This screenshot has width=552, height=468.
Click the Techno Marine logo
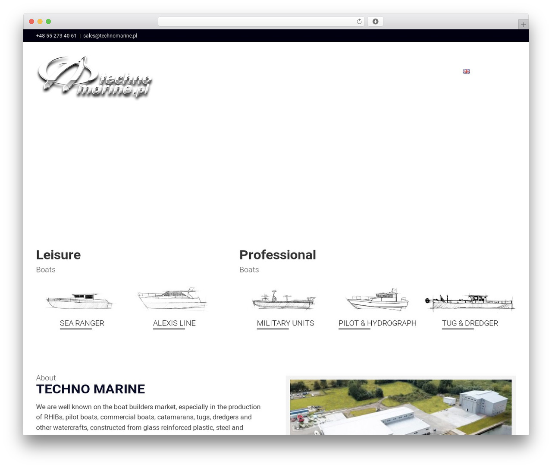click(95, 77)
